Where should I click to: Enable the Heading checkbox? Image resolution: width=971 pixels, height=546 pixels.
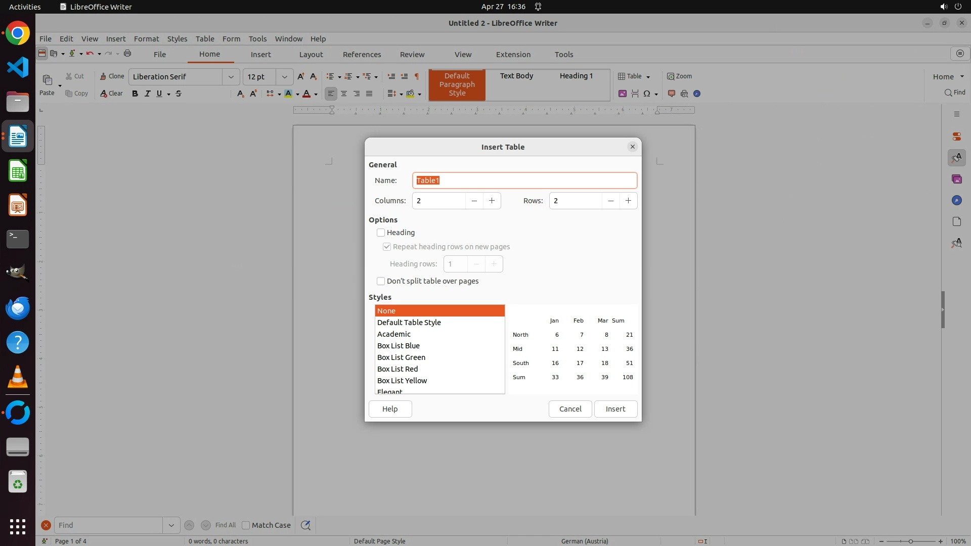tap(381, 233)
